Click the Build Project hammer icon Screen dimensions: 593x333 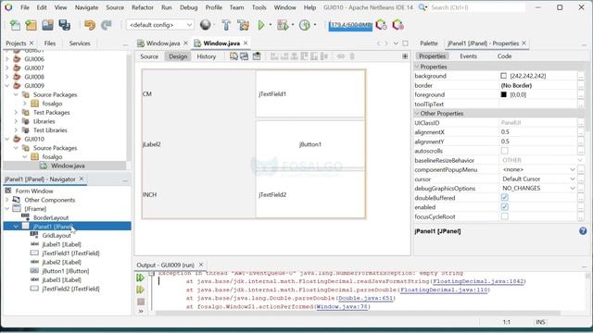tap(226, 25)
